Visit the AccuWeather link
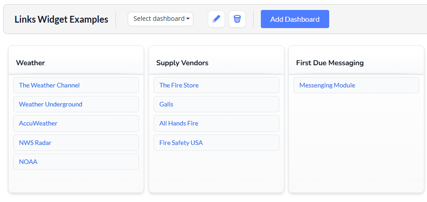This screenshot has width=427, height=202. pyautogui.click(x=38, y=123)
